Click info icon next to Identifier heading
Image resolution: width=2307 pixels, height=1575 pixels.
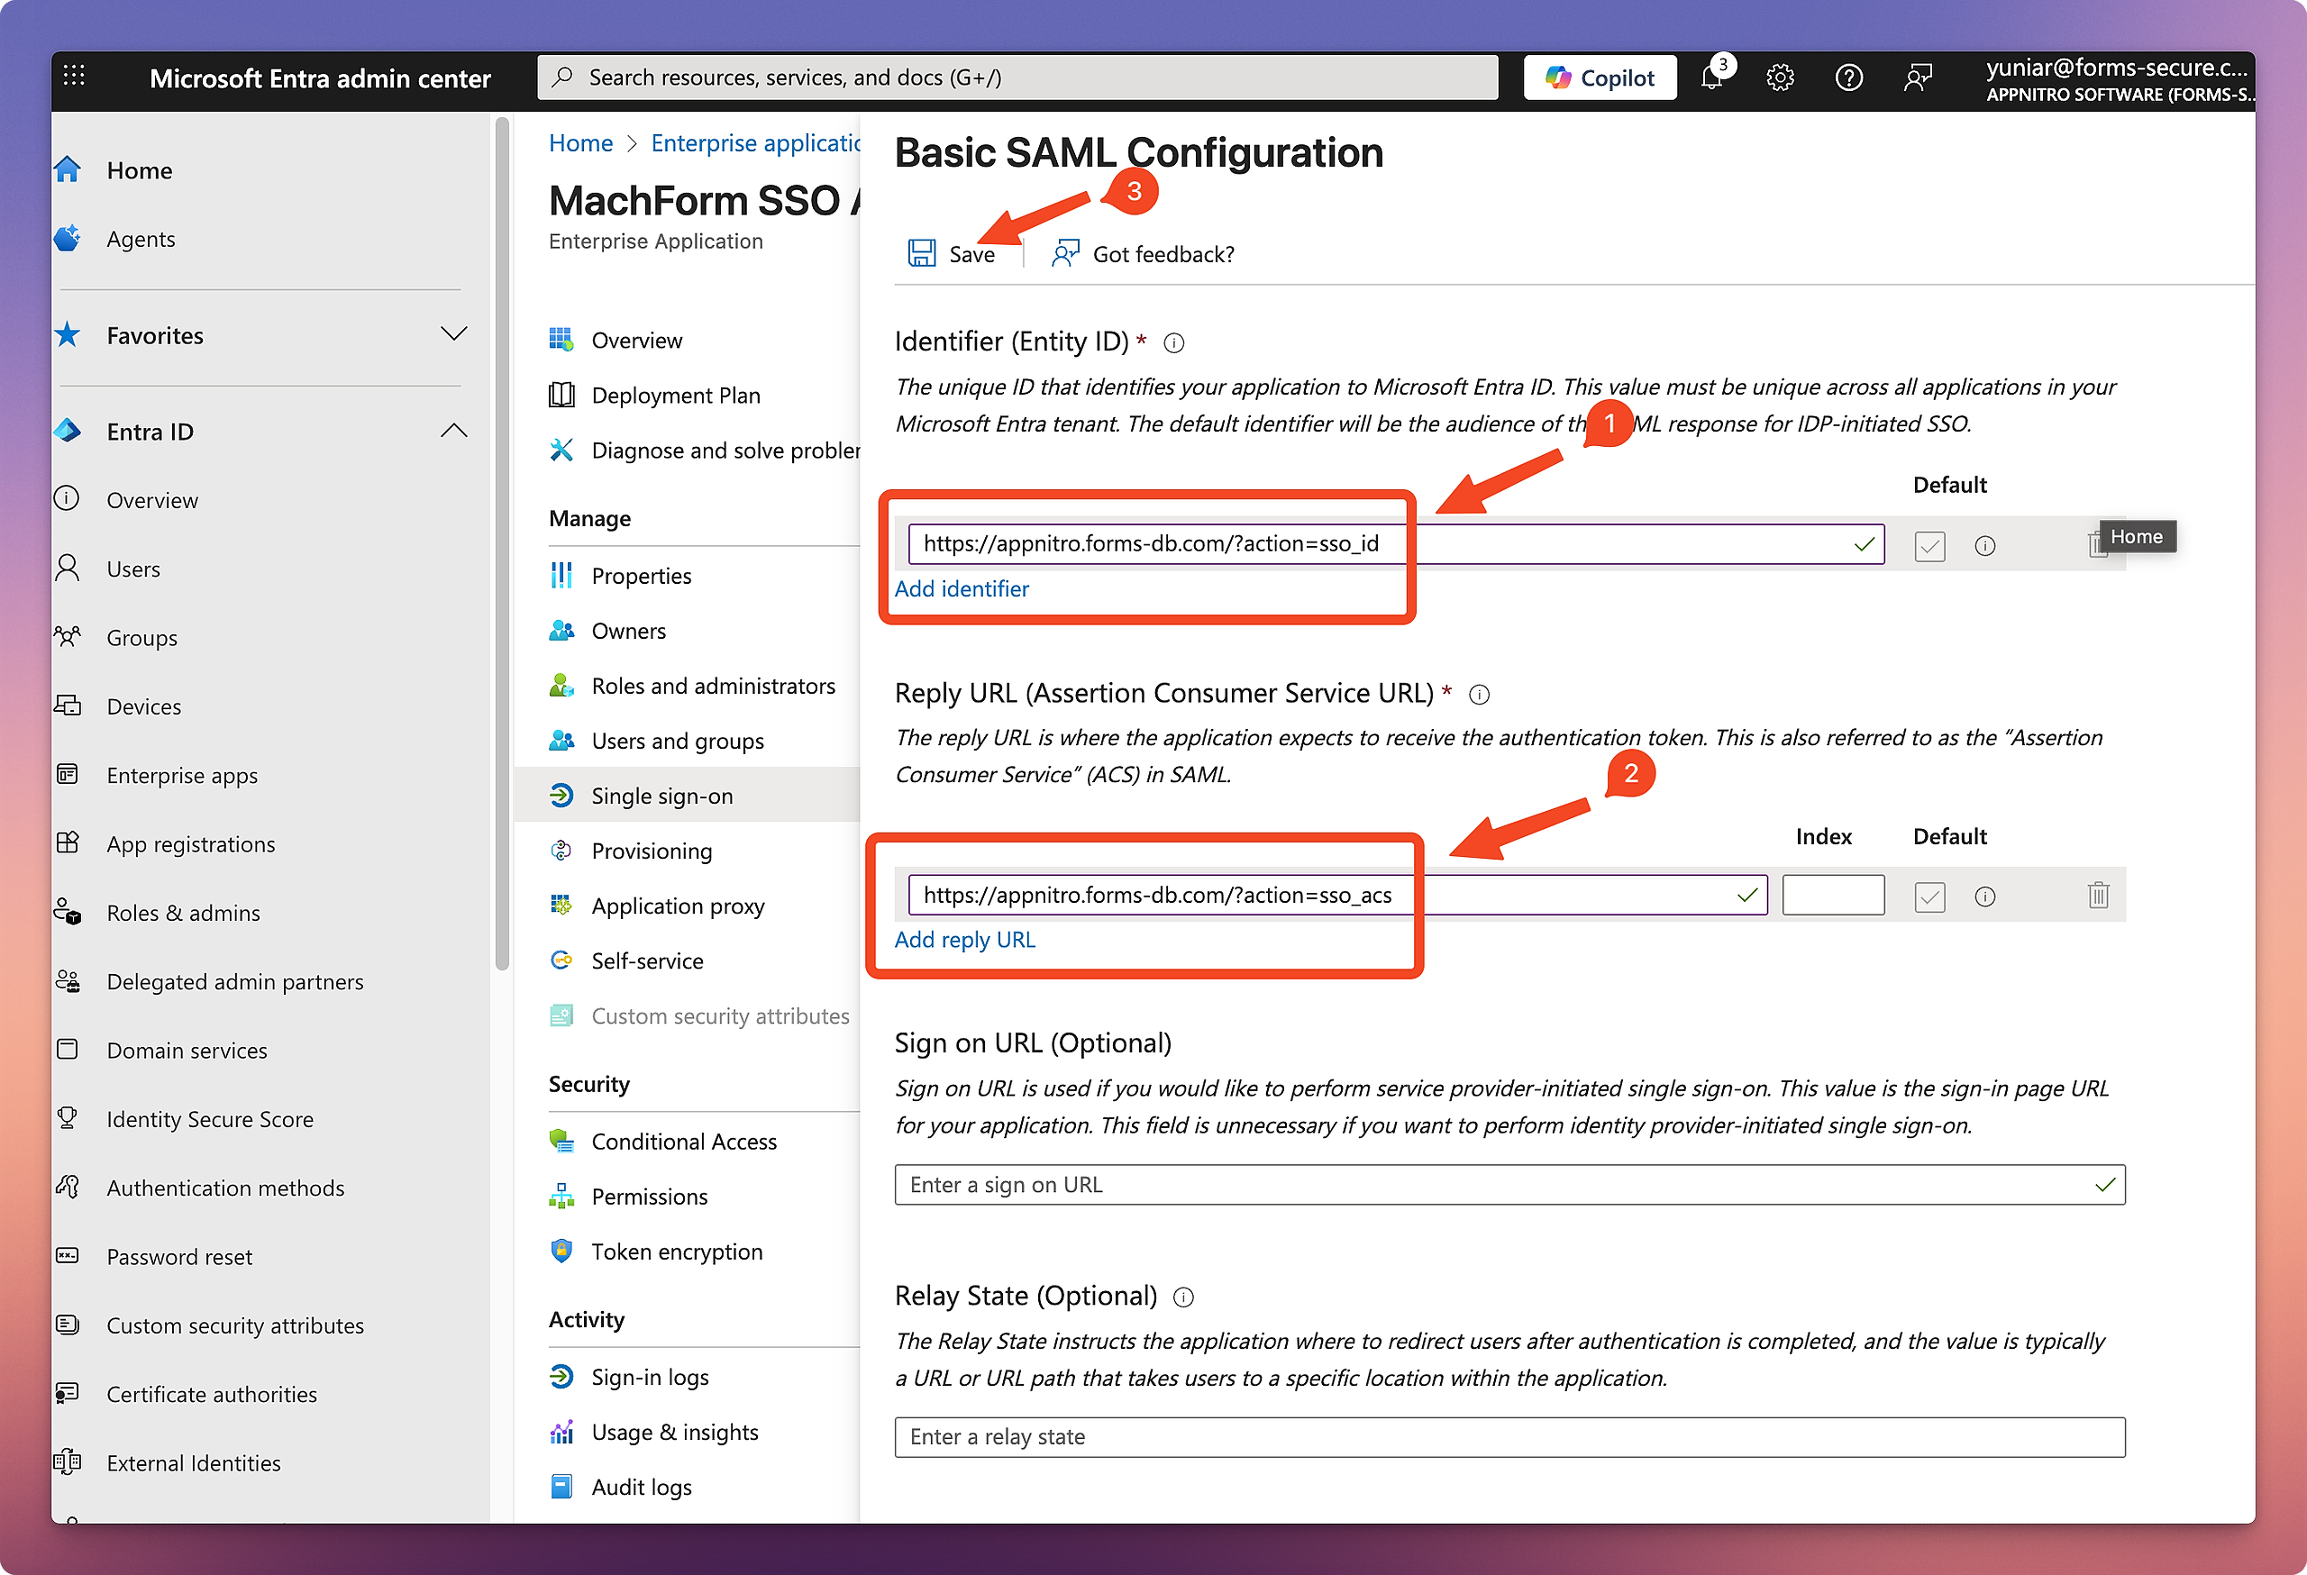tap(1173, 343)
